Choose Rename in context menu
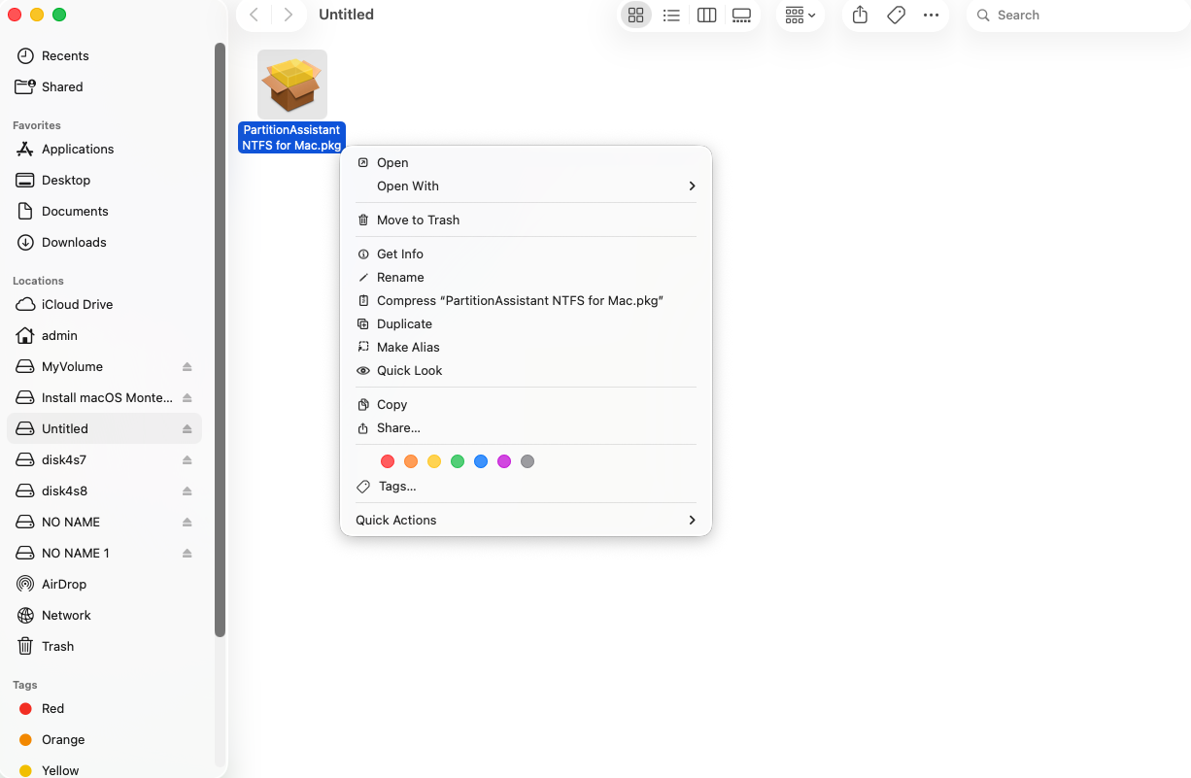The image size is (1191, 778). pos(526,277)
